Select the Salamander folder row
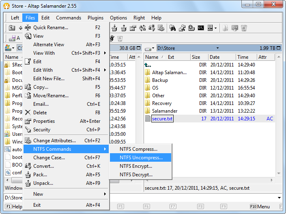Screen dimensions: 286x214 [210, 111]
